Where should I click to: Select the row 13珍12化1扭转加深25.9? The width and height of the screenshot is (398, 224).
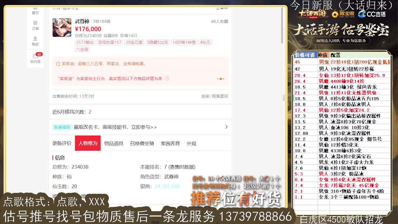[x=342, y=75]
